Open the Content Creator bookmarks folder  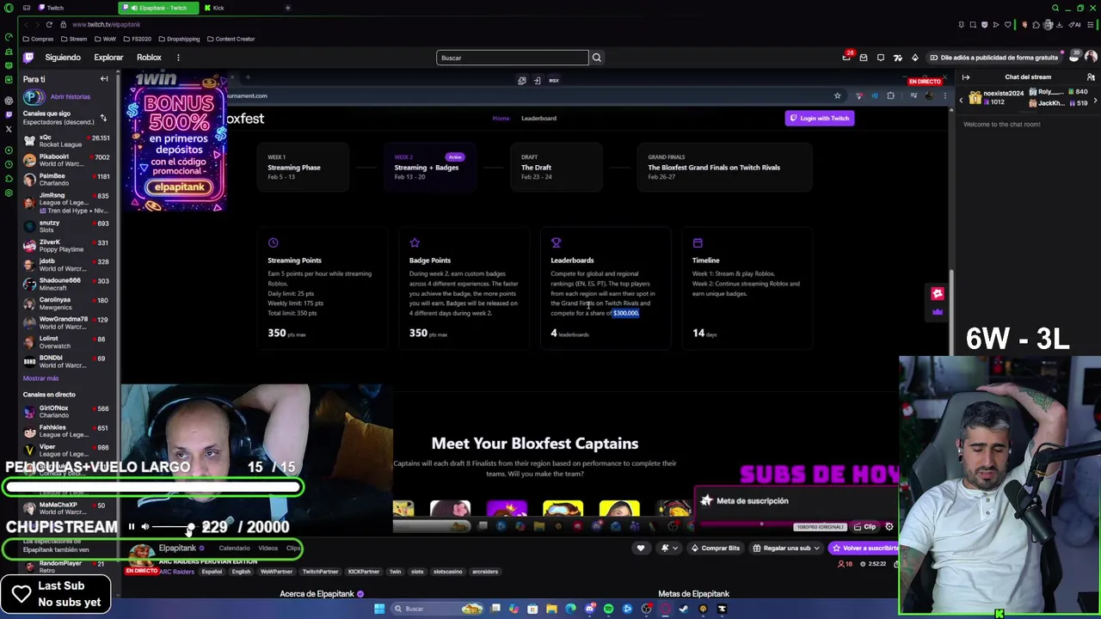[x=231, y=39]
